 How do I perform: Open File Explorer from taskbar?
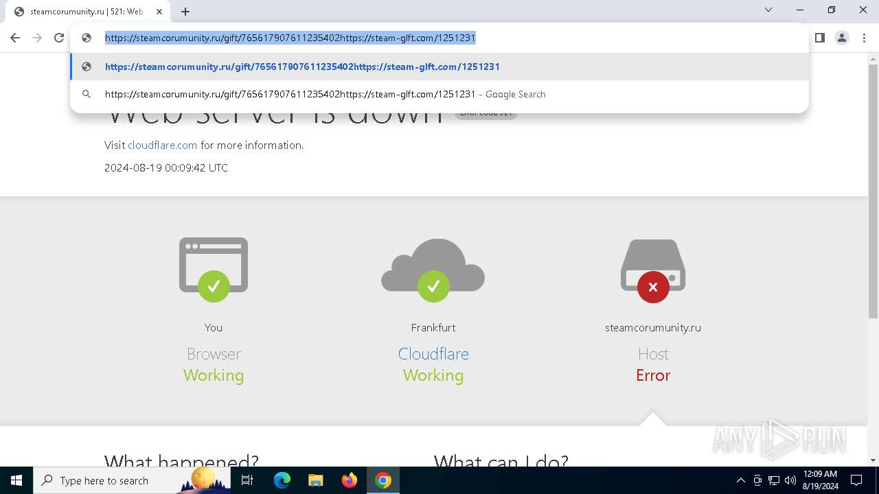click(x=315, y=480)
